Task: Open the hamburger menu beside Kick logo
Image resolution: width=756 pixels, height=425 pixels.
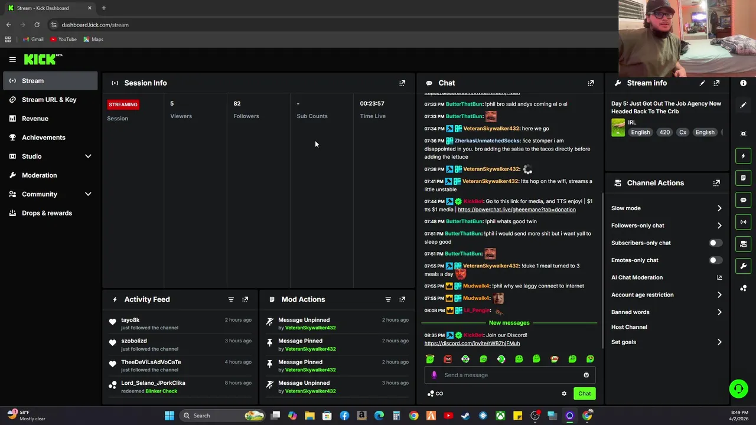Action: pyautogui.click(x=12, y=59)
